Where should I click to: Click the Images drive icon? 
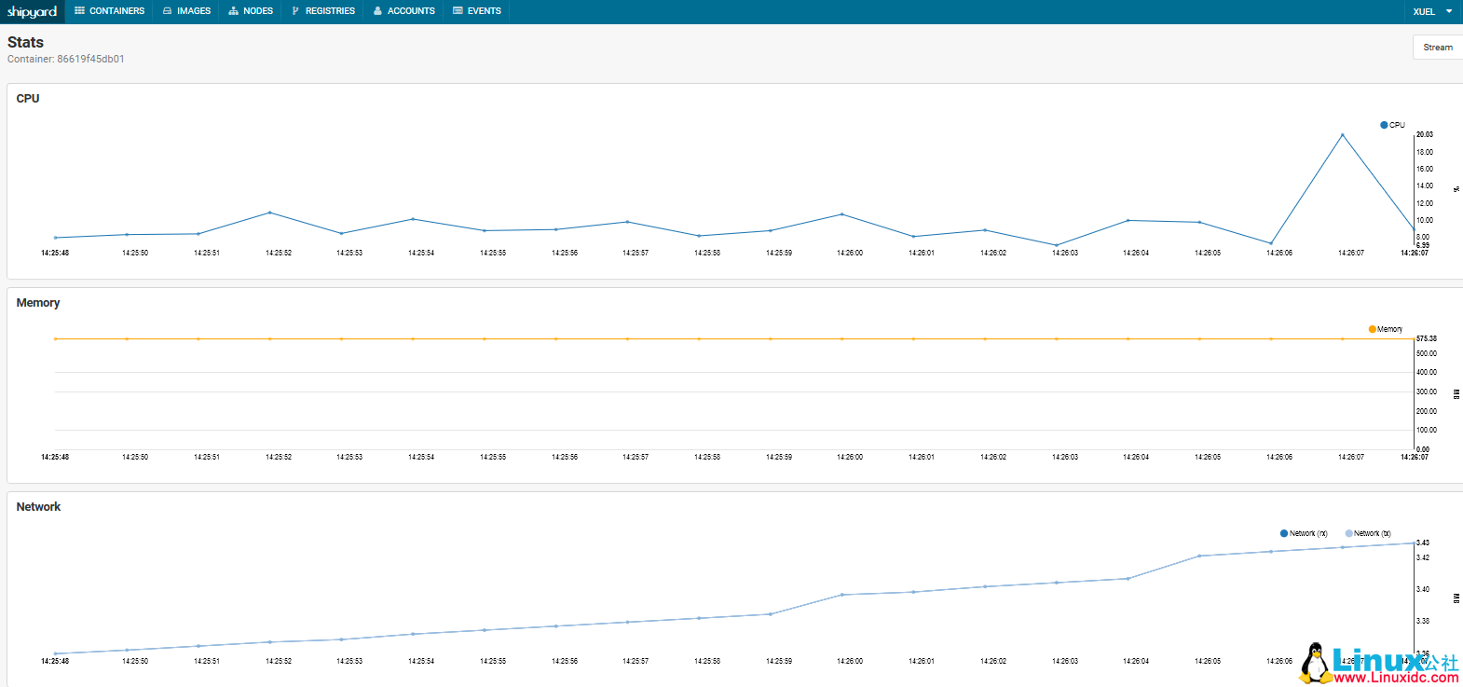point(168,11)
